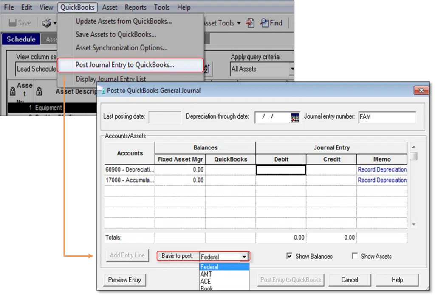
Task: Click the dialog Help button
Action: coord(397,280)
